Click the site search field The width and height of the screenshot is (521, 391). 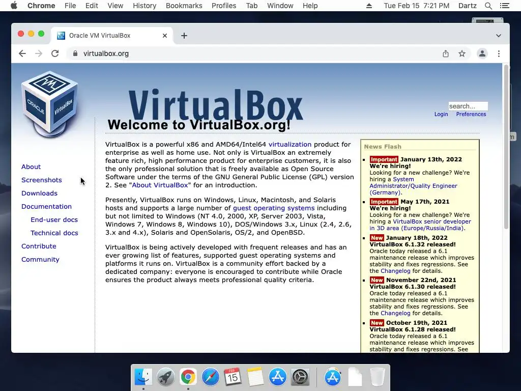click(468, 106)
